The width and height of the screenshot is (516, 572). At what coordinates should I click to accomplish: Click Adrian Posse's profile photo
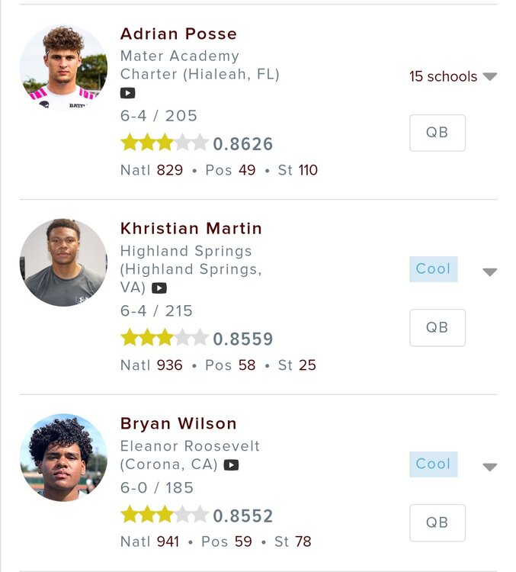(x=63, y=68)
